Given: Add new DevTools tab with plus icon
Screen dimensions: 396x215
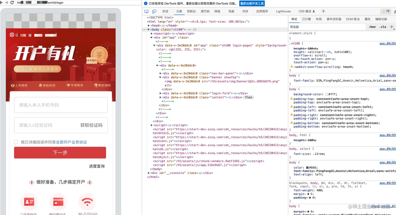Looking at the screenshot, I should point(323,11).
